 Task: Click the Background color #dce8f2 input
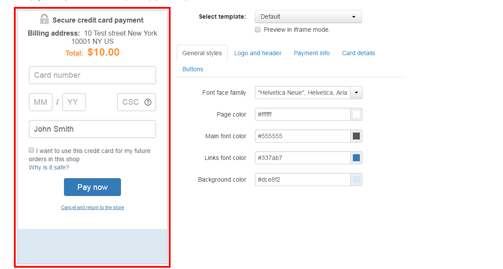303,179
